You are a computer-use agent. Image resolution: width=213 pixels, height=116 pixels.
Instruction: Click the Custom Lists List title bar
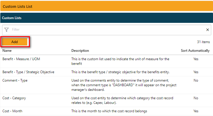(107, 6)
